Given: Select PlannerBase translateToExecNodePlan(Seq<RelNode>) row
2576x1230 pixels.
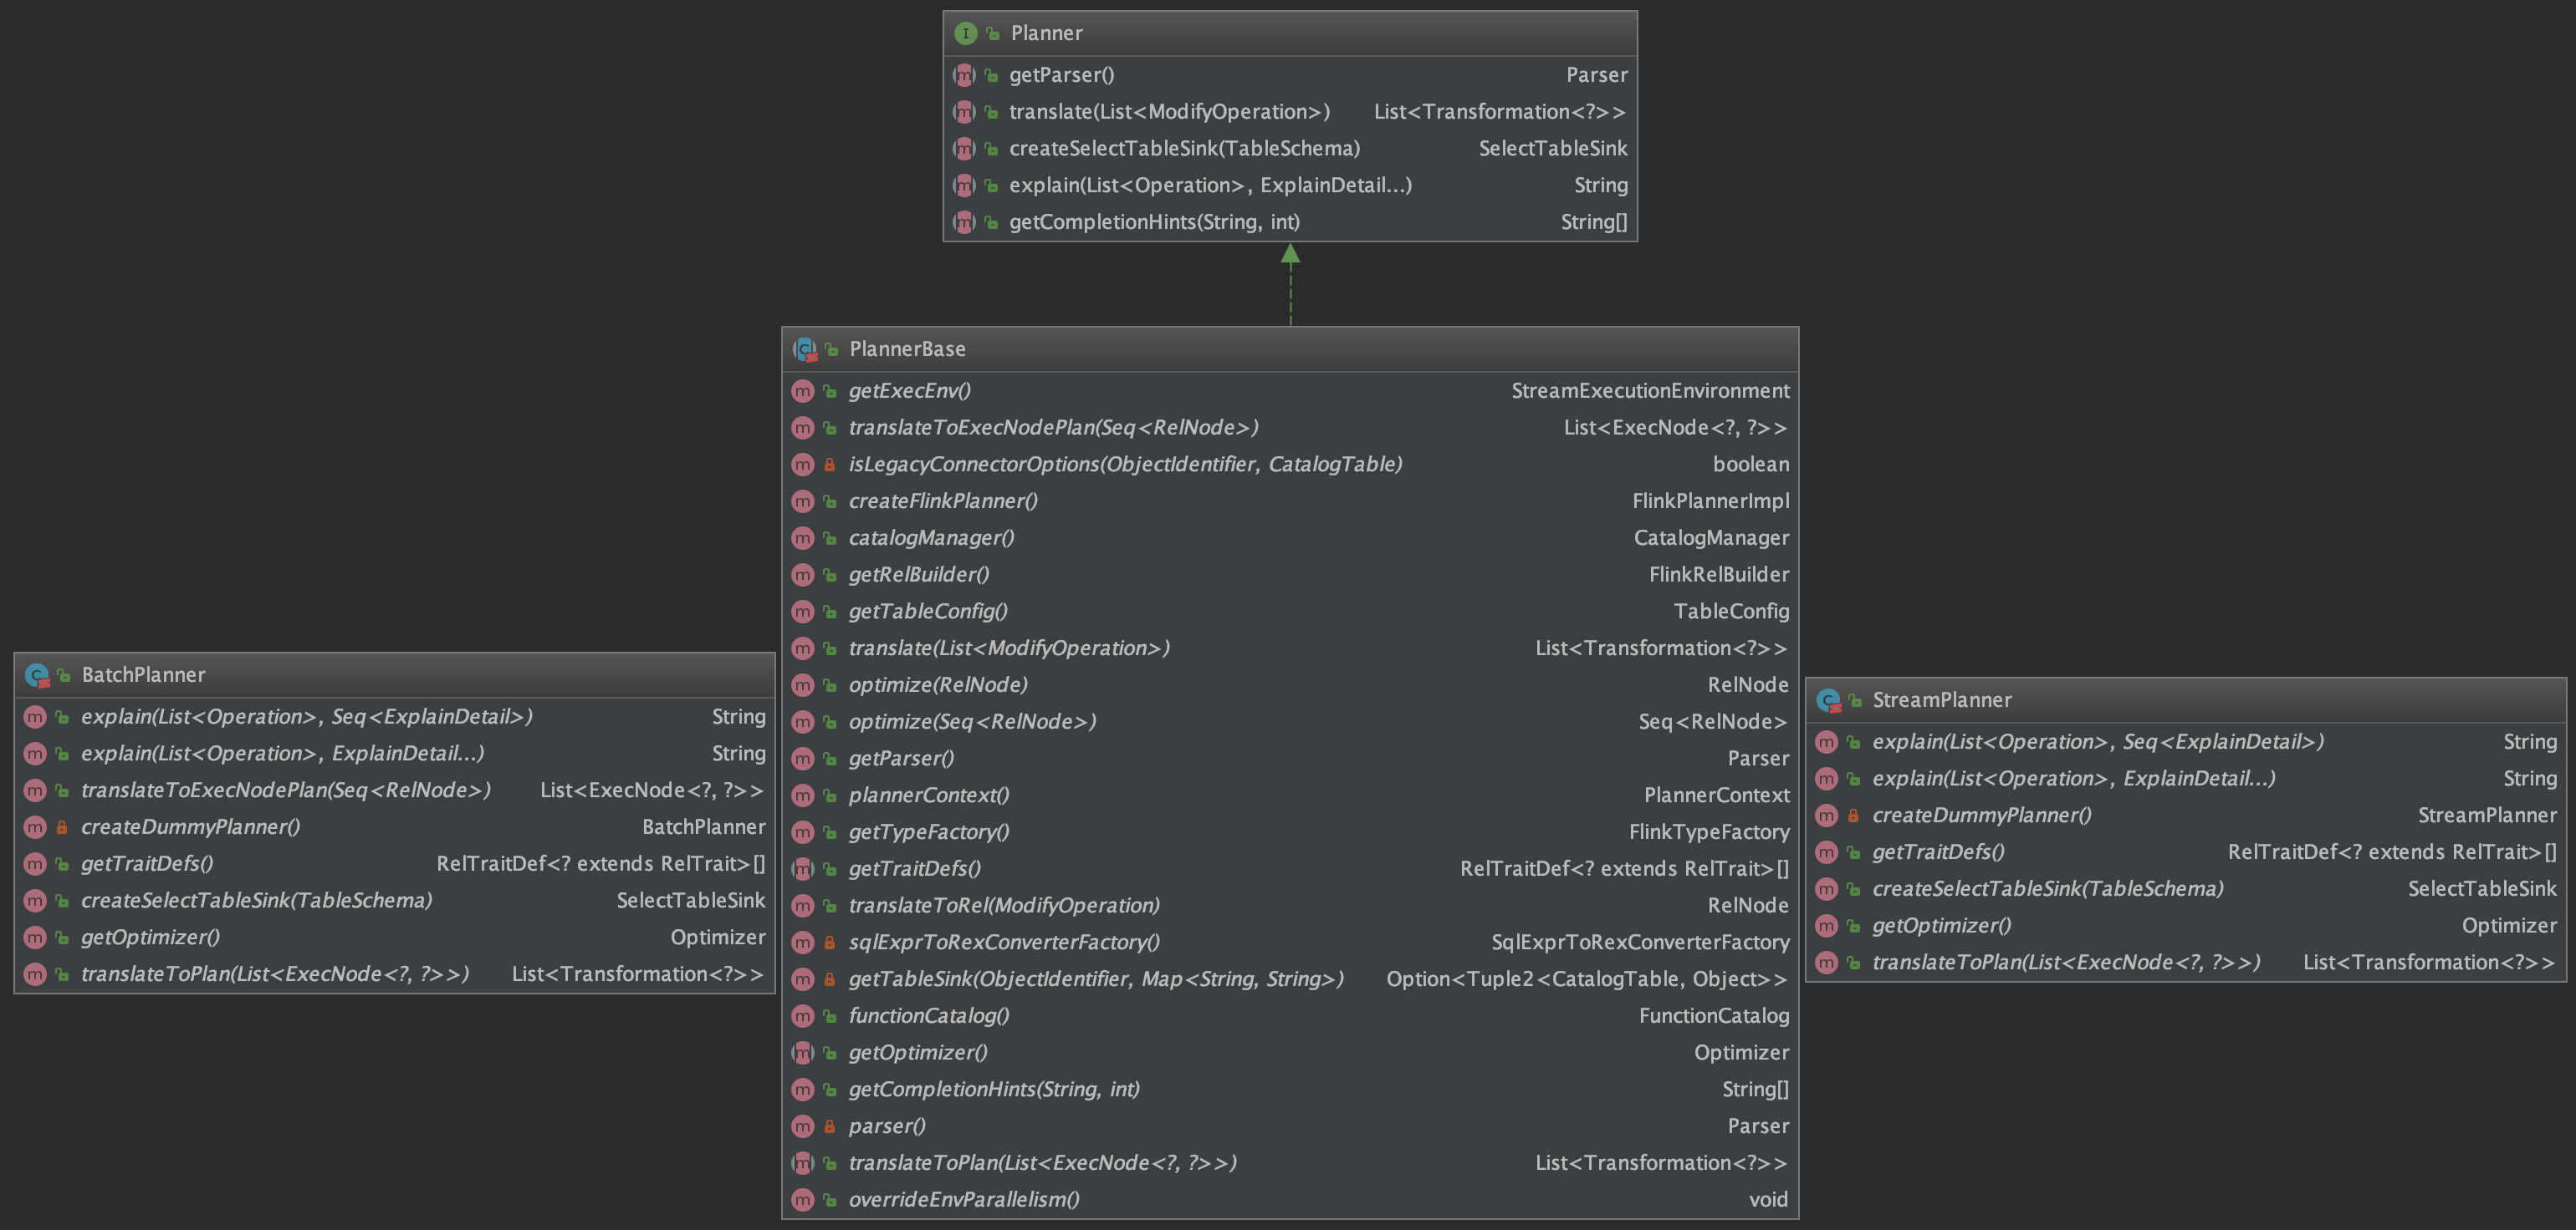Looking at the screenshot, I should [1290, 428].
